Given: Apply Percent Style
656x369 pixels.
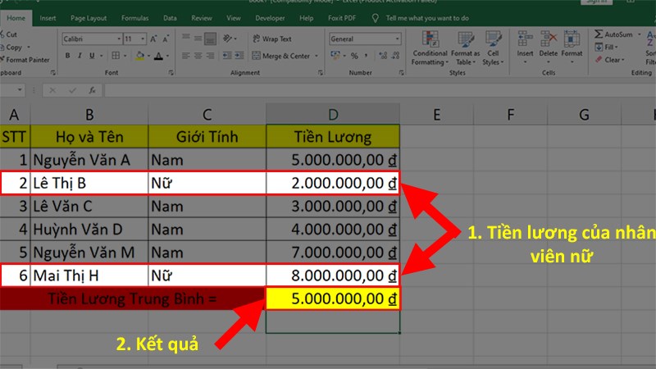Looking at the screenshot, I should click(x=354, y=56).
